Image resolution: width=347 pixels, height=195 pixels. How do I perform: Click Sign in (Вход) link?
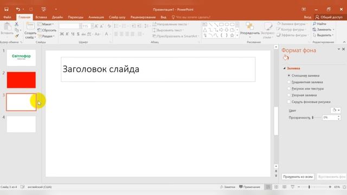click(x=307, y=17)
